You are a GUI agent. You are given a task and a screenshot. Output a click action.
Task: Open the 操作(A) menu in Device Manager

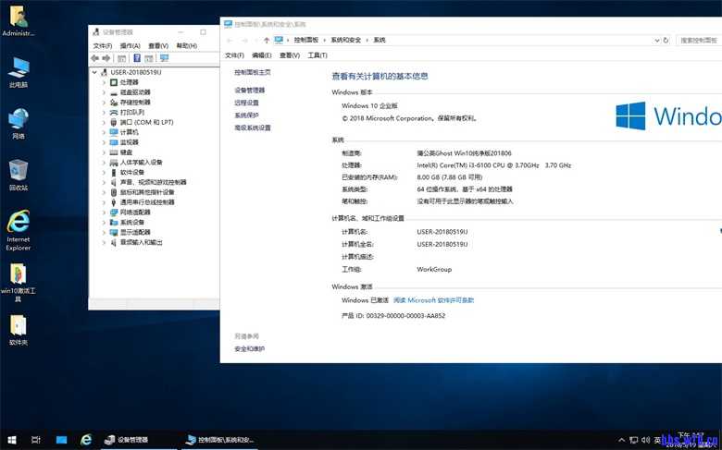[x=130, y=45]
